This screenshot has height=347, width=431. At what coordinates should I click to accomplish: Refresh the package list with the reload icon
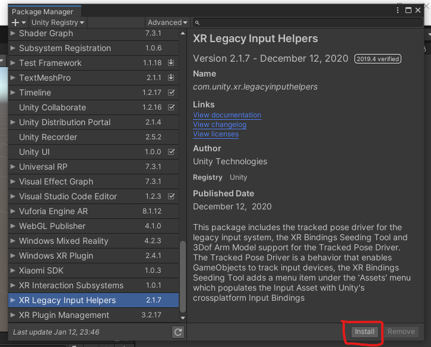click(x=178, y=332)
